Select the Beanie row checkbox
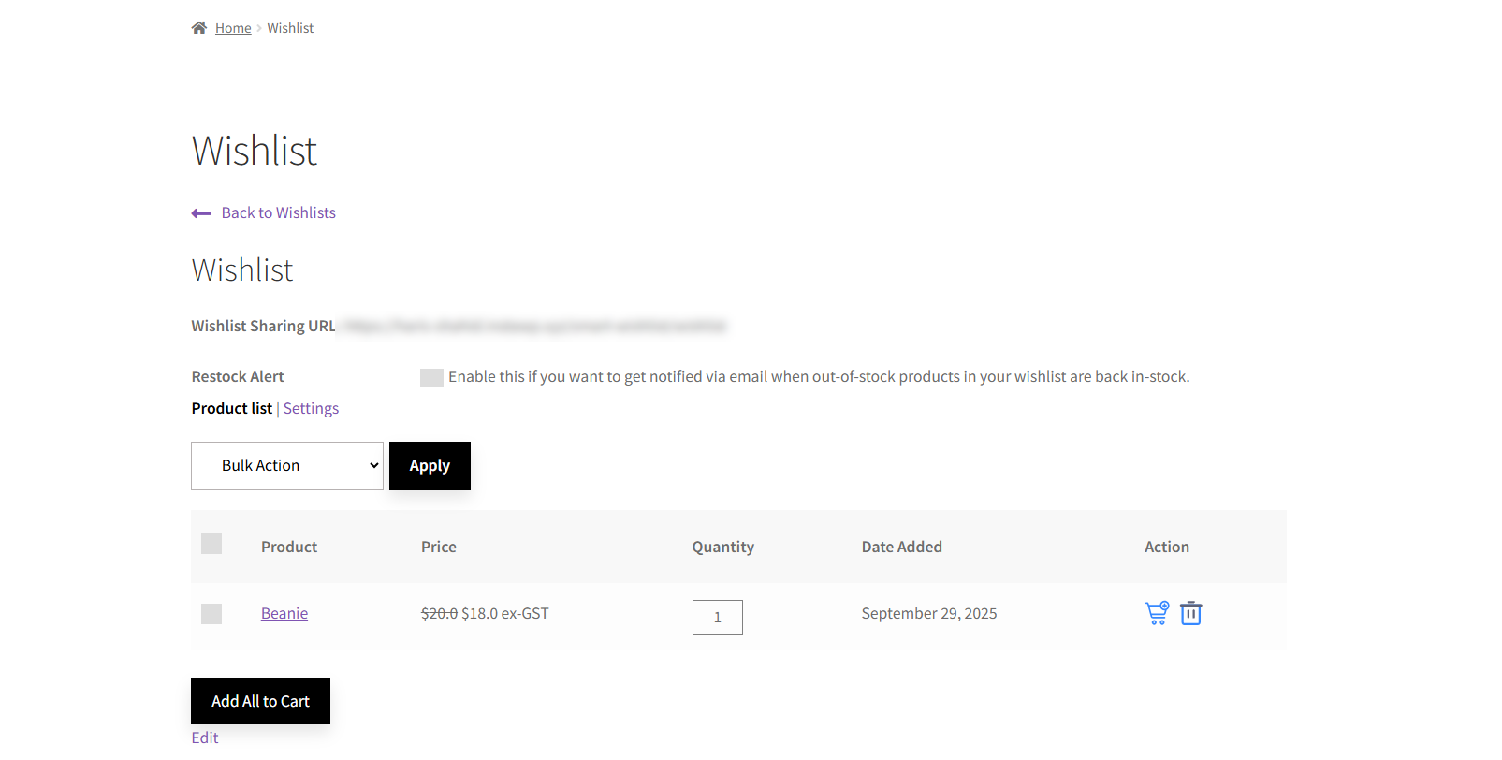The width and height of the screenshot is (1502, 760). 211,614
